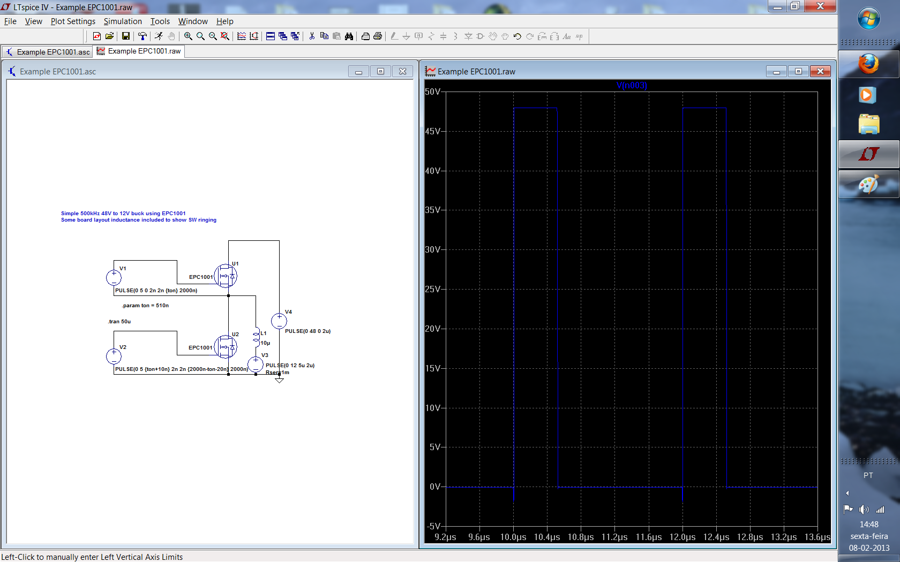Click the V4 voltage source symbol
The width and height of the screenshot is (900, 562).
pos(279,321)
